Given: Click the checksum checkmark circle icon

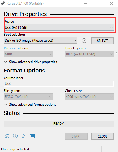Looking at the screenshot, I should (x=84, y=41).
